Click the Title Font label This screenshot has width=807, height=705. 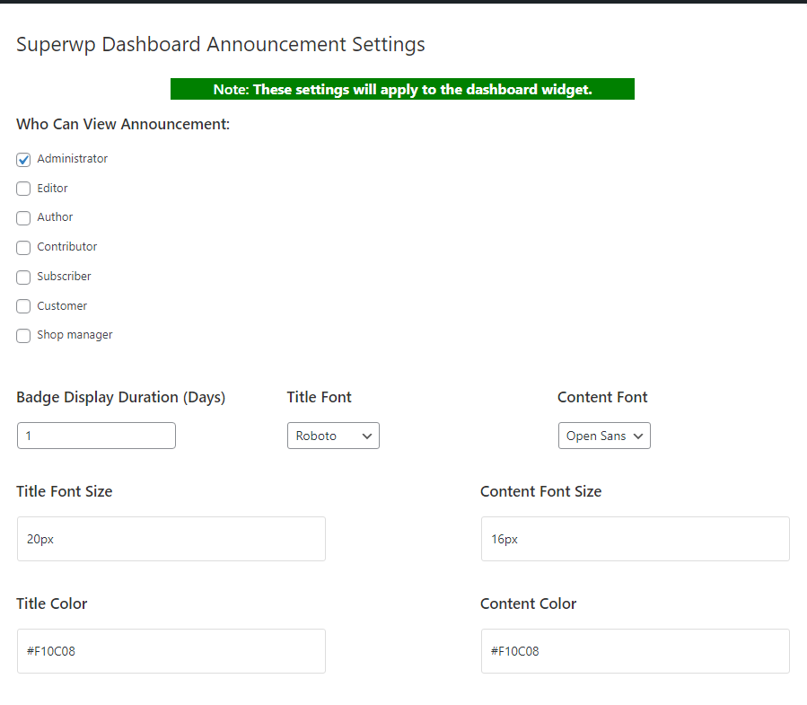(319, 397)
